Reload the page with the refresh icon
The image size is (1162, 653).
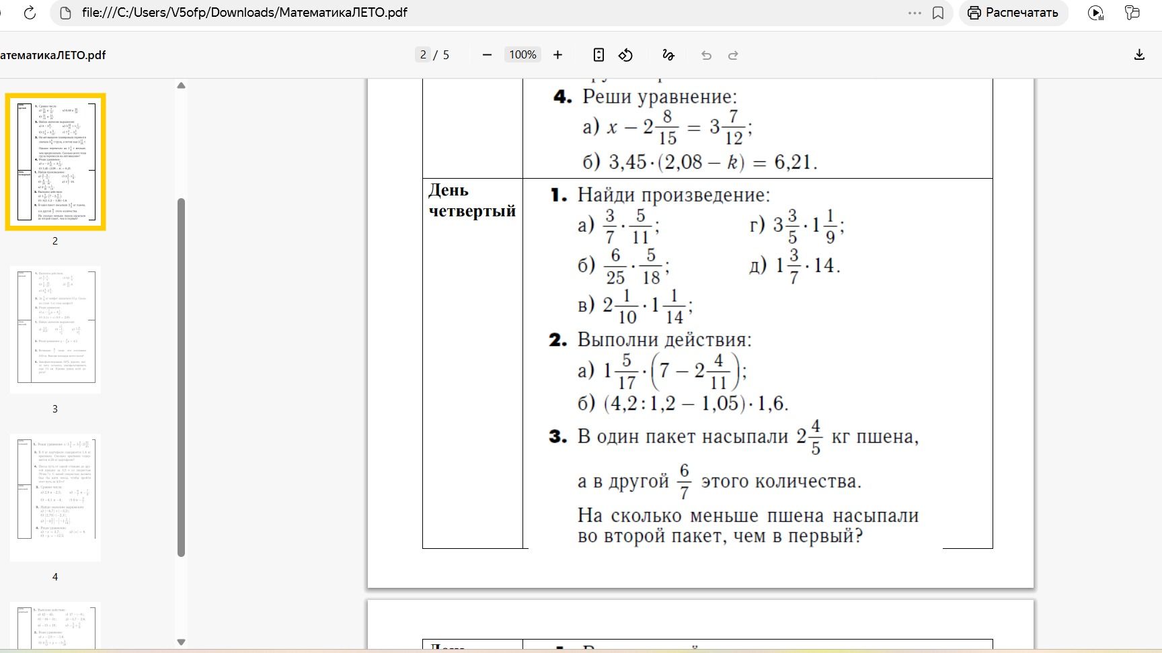(30, 13)
